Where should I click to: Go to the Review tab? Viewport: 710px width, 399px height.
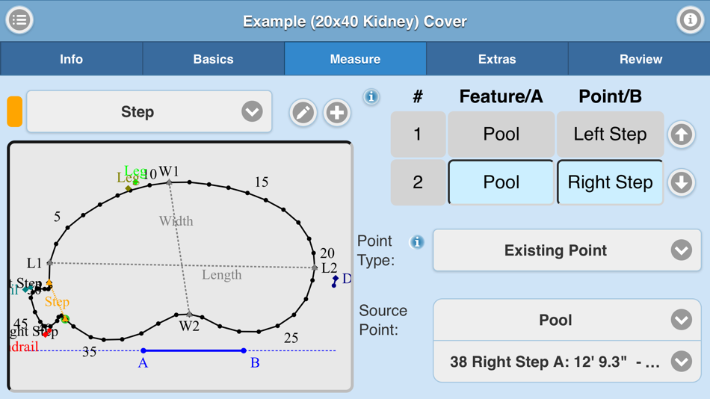coord(640,59)
